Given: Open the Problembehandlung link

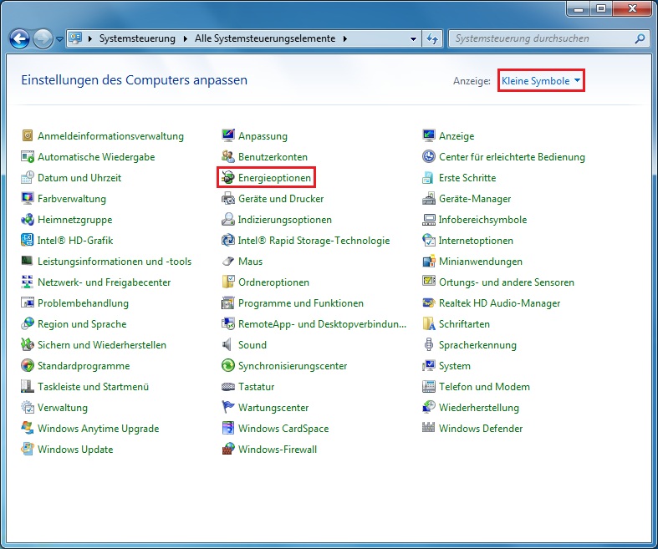Looking at the screenshot, I should pyautogui.click(x=83, y=303).
